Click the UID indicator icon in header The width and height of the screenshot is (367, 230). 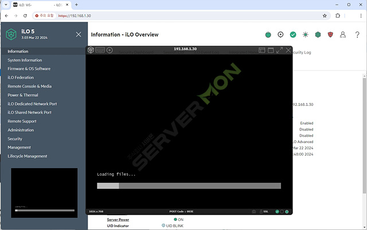point(280,34)
